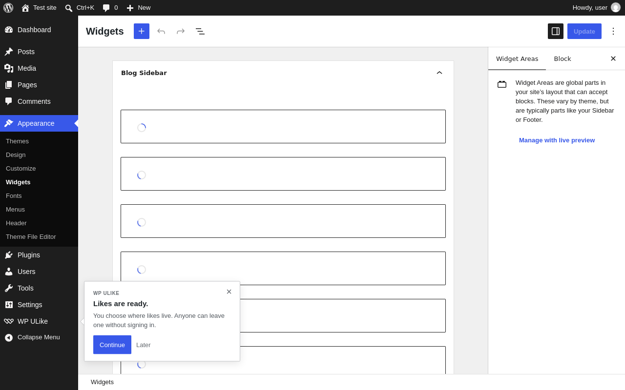The width and height of the screenshot is (625, 390).
Task: Open the three-dot Options menu
Action: coord(613,31)
